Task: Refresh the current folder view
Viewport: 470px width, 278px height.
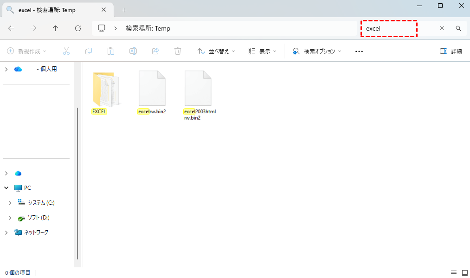Action: point(78,28)
